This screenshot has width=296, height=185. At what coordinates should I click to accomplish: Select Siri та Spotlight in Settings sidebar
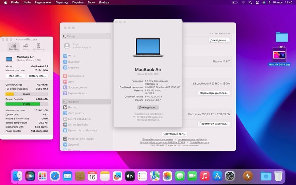pyautogui.click(x=86, y=124)
